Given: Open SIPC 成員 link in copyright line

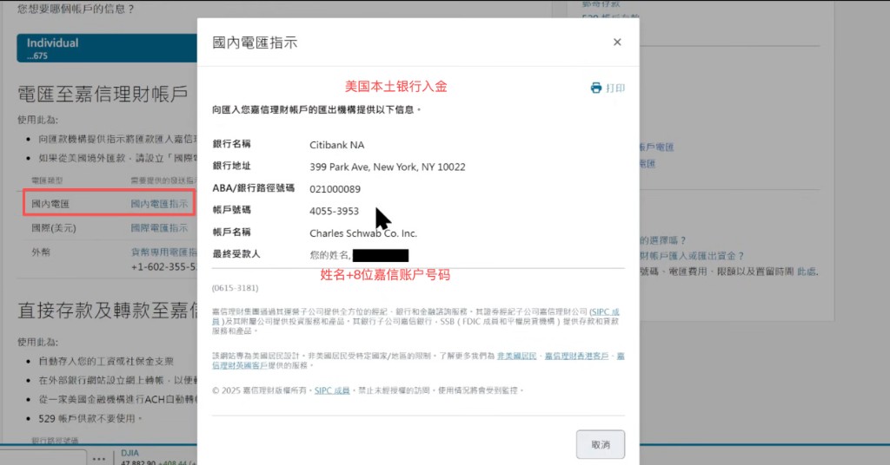Looking at the screenshot, I should (332, 390).
